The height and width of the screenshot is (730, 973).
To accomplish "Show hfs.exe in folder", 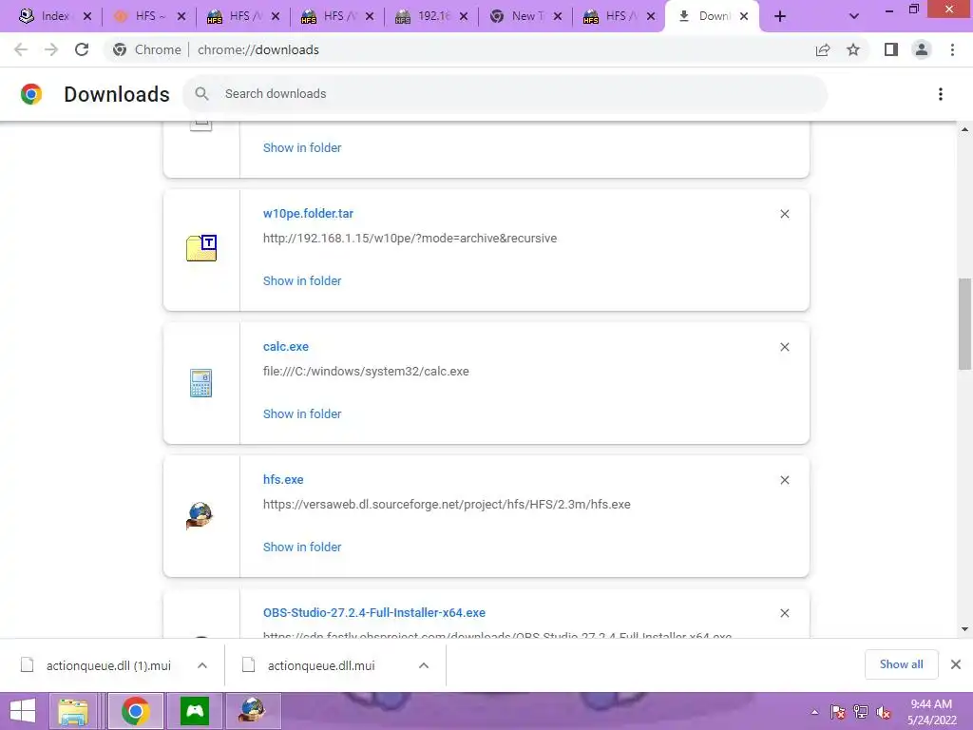I will pos(302,547).
